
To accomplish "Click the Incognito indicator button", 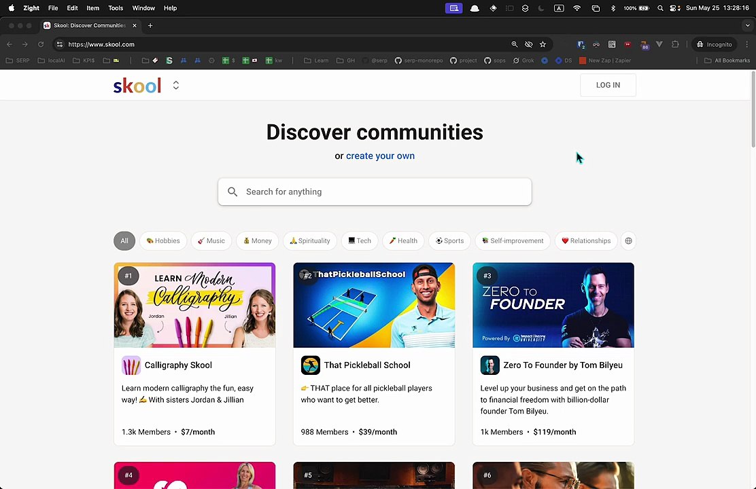I will (x=714, y=44).
